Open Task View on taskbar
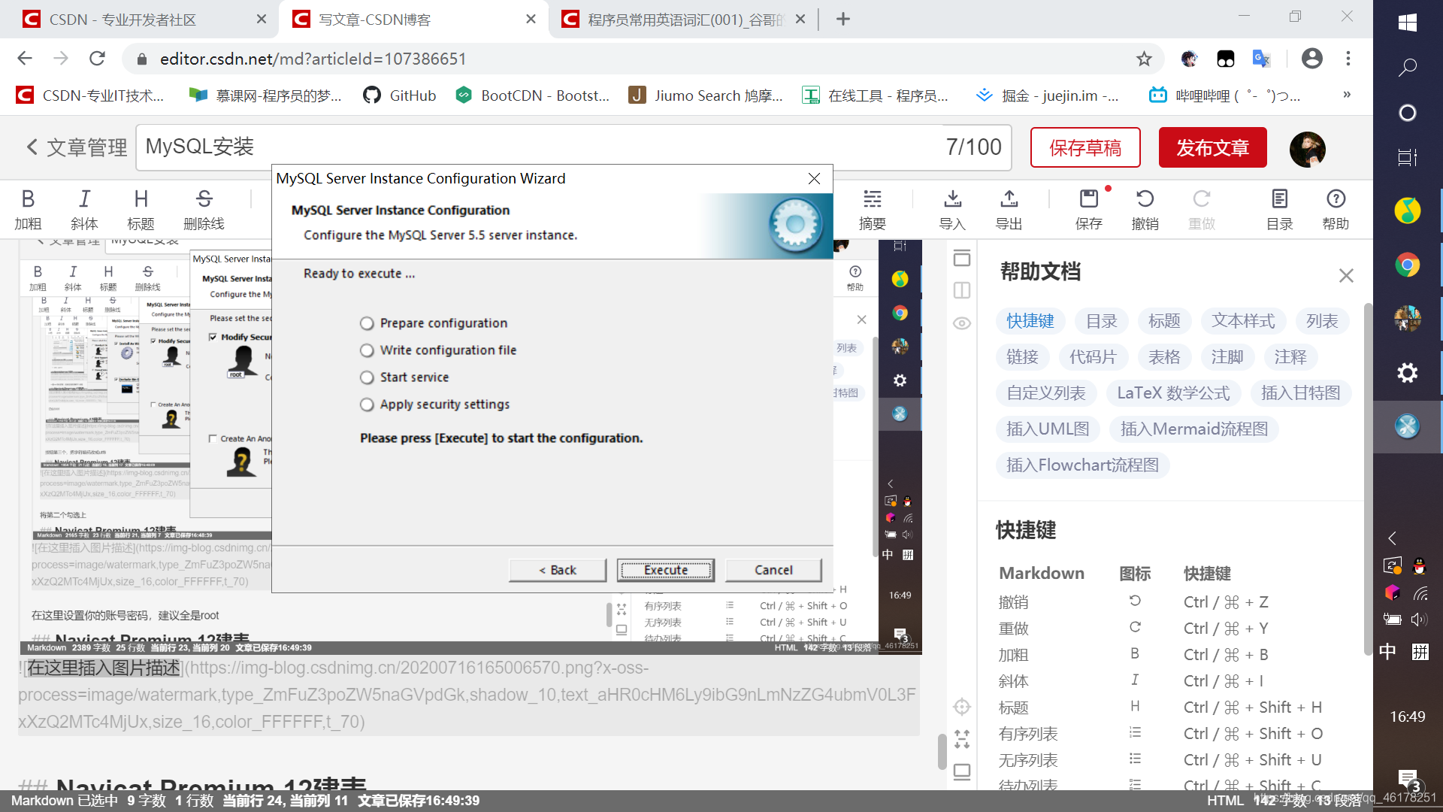 1408,157
